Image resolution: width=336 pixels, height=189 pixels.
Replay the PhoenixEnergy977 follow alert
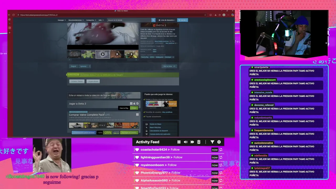pyautogui.click(x=221, y=173)
